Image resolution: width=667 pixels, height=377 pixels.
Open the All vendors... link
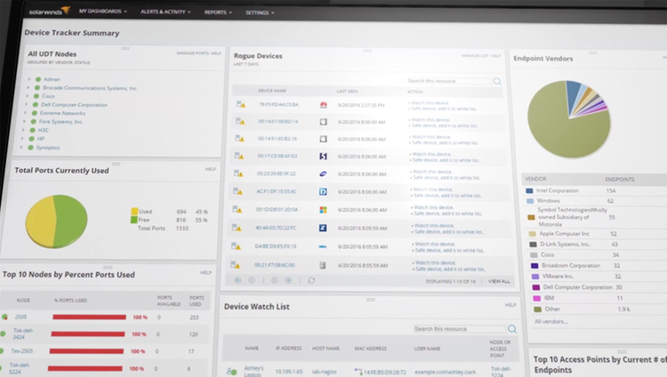click(x=550, y=321)
